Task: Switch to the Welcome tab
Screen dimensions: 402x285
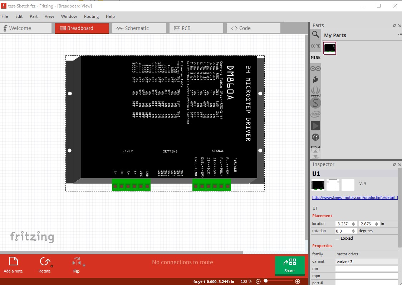Action: click(26, 28)
